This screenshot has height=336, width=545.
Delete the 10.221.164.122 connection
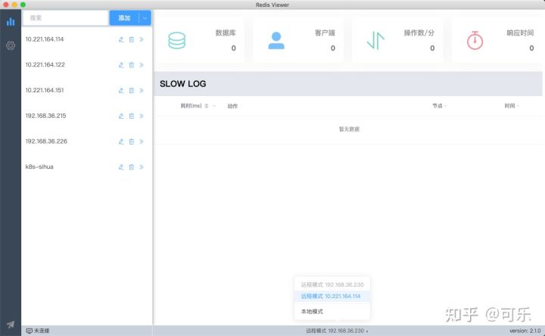pyautogui.click(x=132, y=65)
